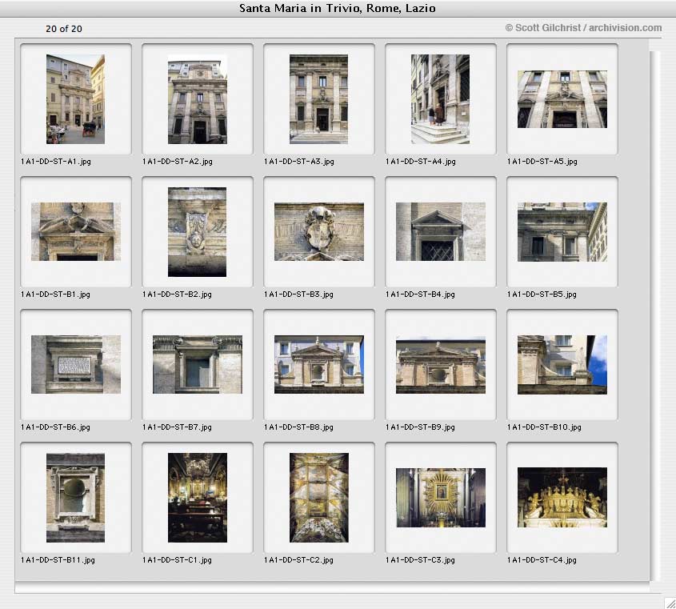
Task: Click the filename label 1A1-DD-ST-A5.jpg
Action: click(x=542, y=162)
